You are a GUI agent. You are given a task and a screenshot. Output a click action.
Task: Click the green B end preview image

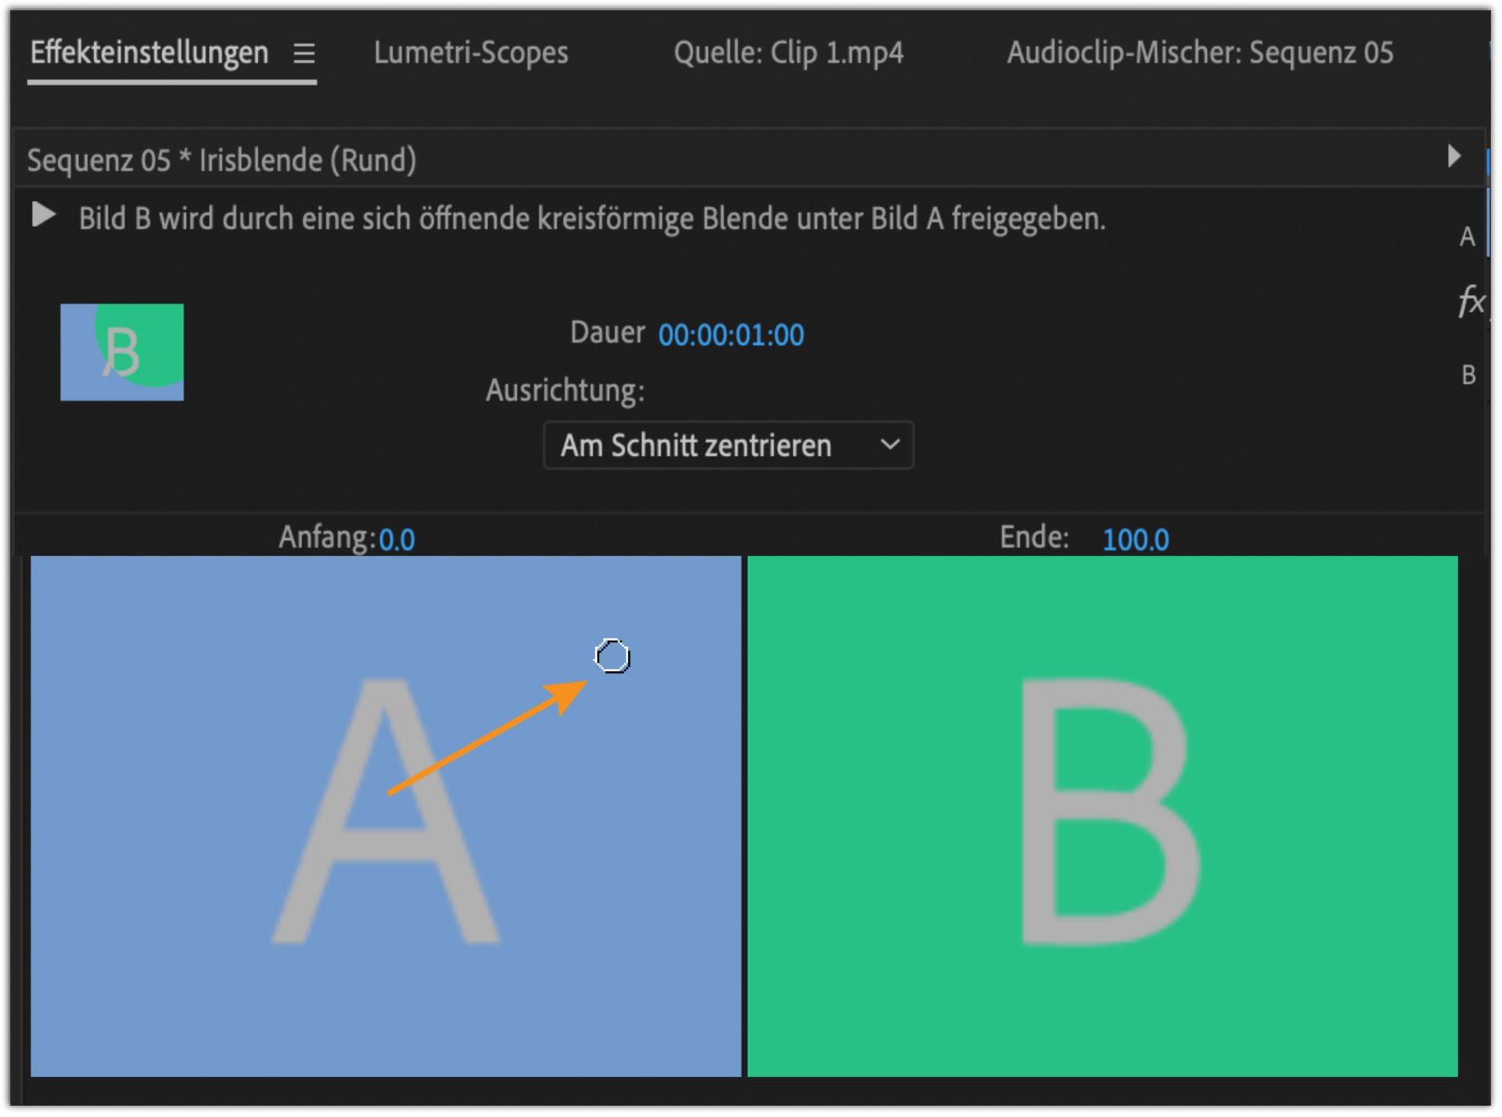tap(1102, 816)
